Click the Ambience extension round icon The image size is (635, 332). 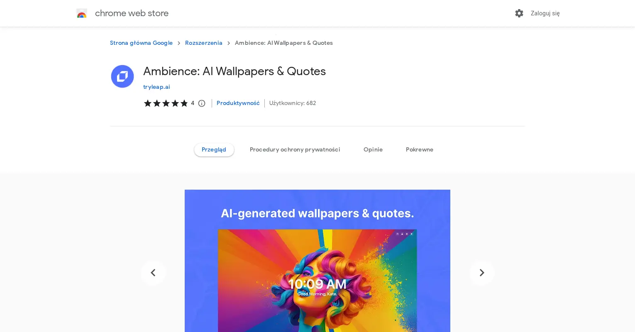pos(122,76)
